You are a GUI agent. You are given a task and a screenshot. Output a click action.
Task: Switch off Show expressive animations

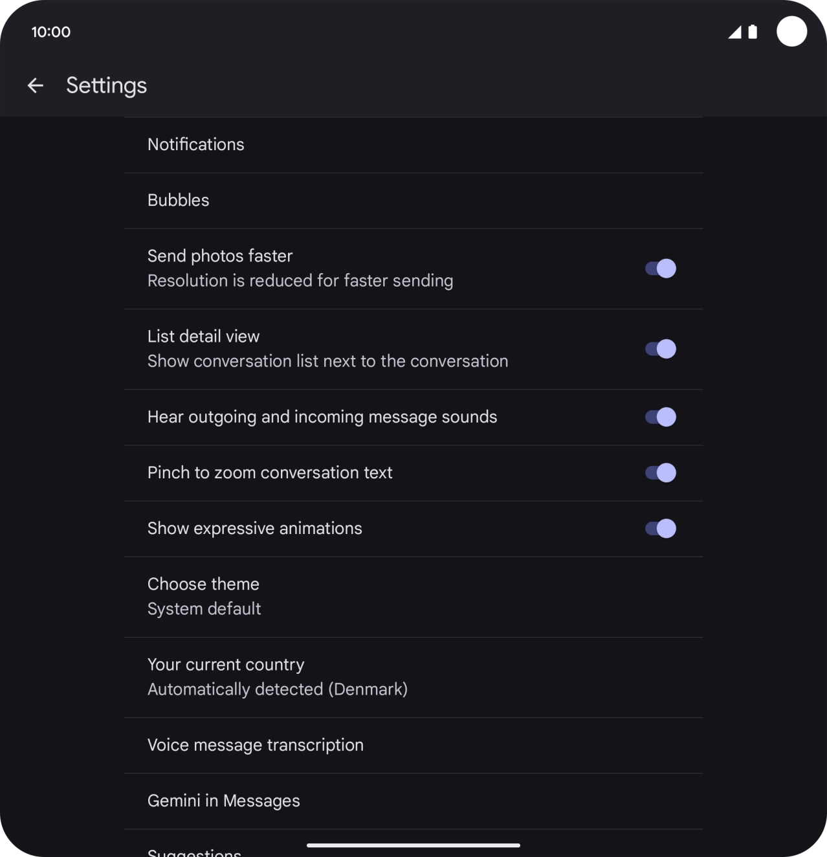(660, 528)
